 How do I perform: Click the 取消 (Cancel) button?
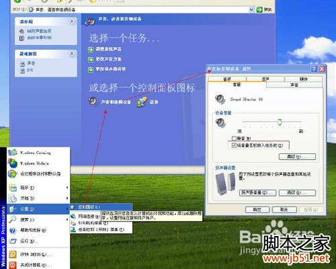(x=284, y=210)
